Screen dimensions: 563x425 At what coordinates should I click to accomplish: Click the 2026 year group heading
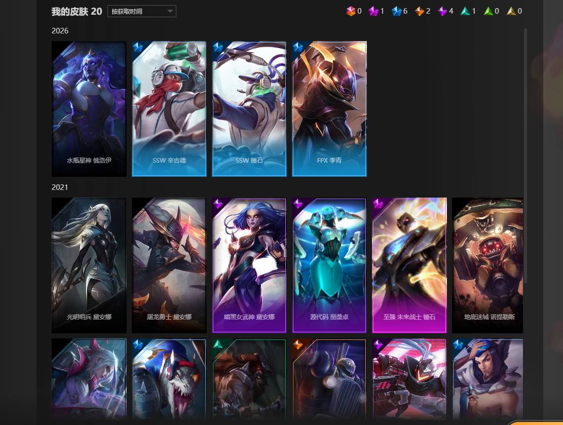coord(60,31)
